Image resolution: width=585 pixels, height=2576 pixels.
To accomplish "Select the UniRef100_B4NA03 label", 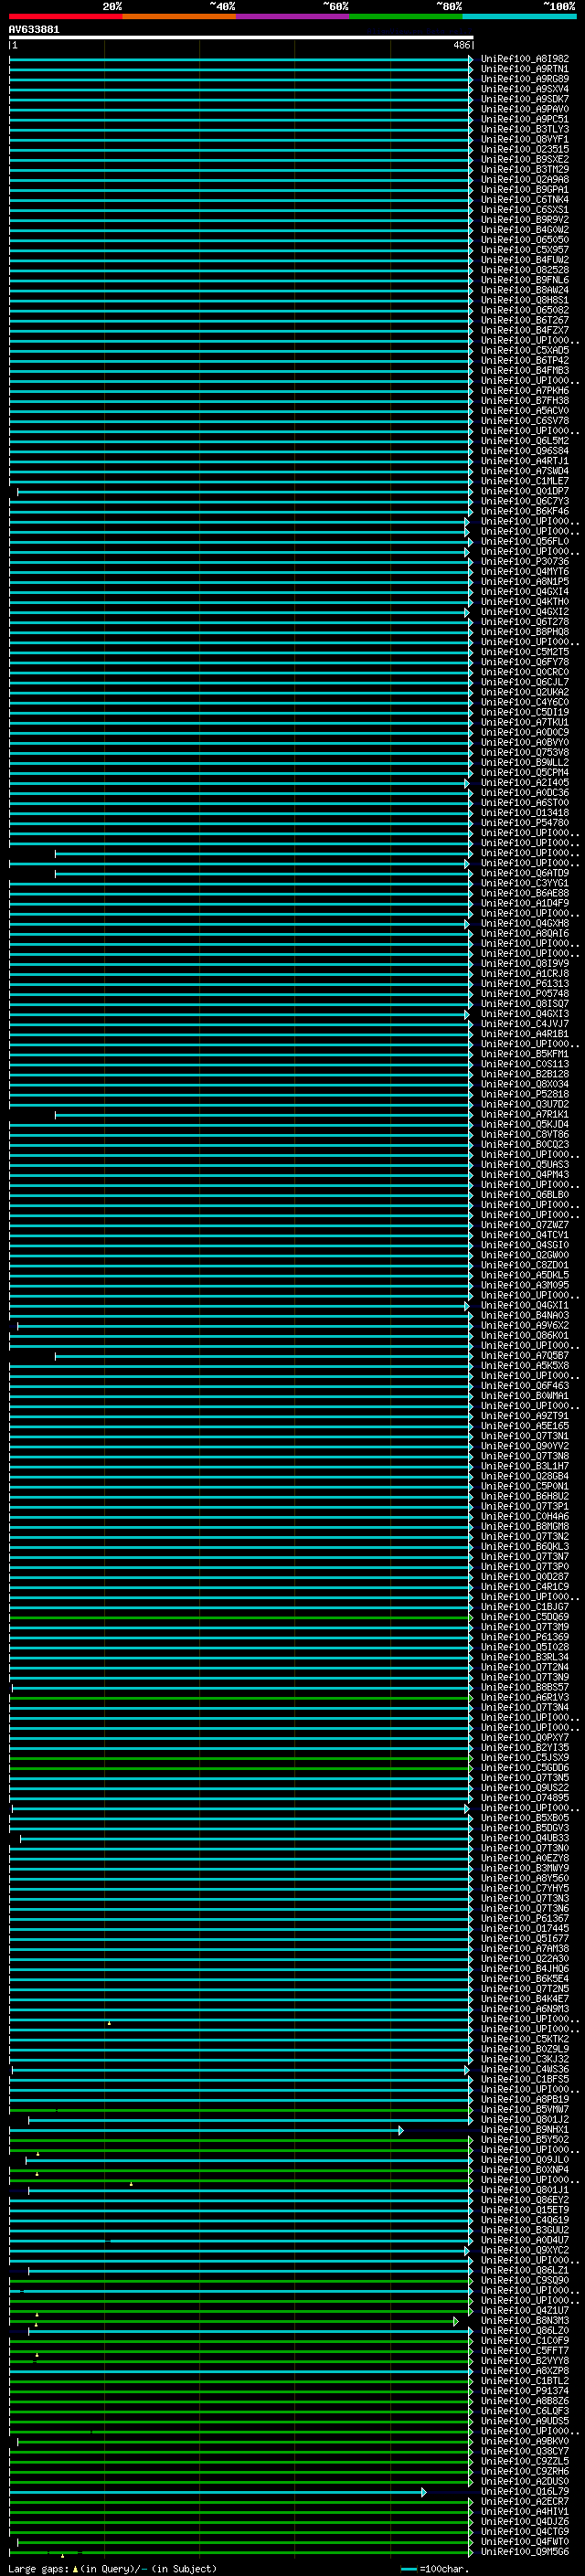I will click(x=524, y=1316).
